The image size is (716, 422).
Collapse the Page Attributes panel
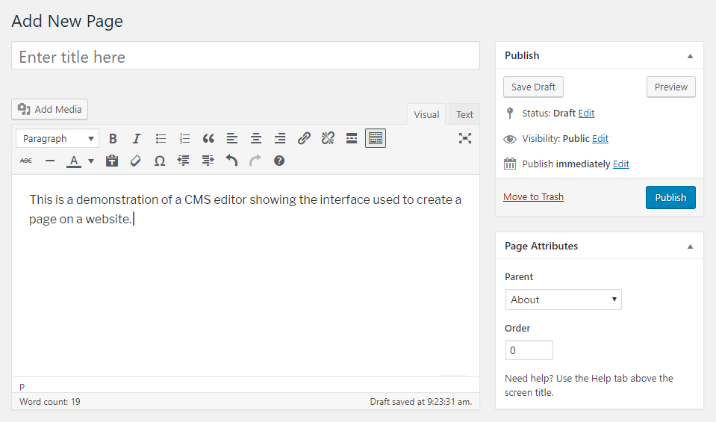click(x=690, y=246)
